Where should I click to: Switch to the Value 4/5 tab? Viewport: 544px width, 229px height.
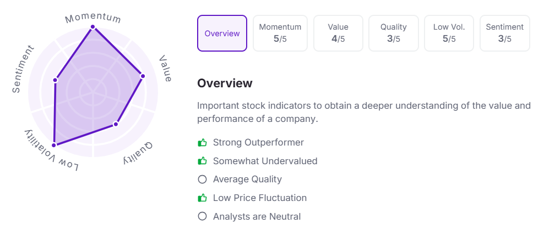pyautogui.click(x=338, y=33)
